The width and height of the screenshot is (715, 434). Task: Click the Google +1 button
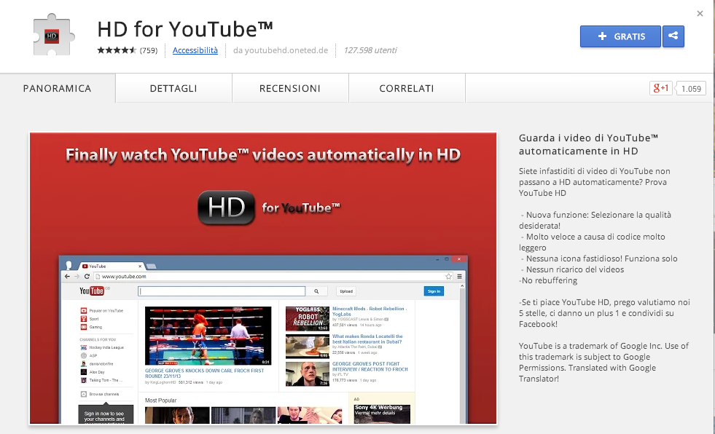point(661,88)
